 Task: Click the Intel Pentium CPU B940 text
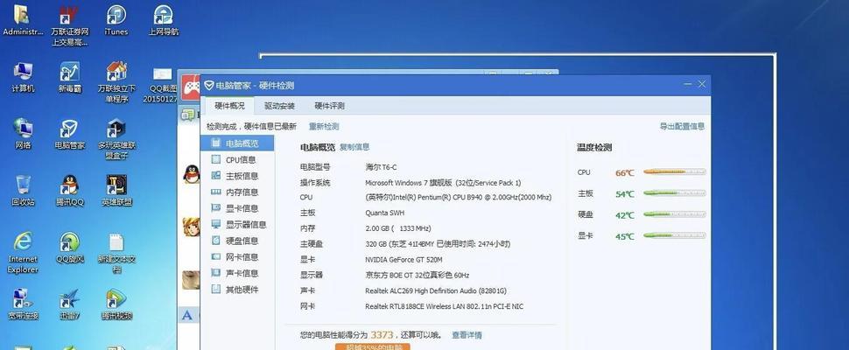pos(458,198)
